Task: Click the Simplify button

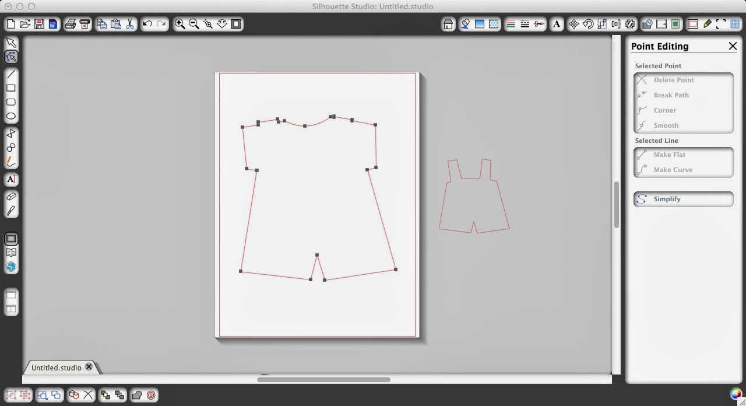Action: (x=667, y=199)
